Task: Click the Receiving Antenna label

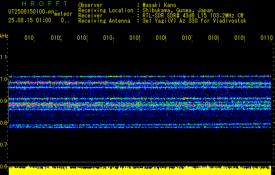Action: (x=104, y=21)
